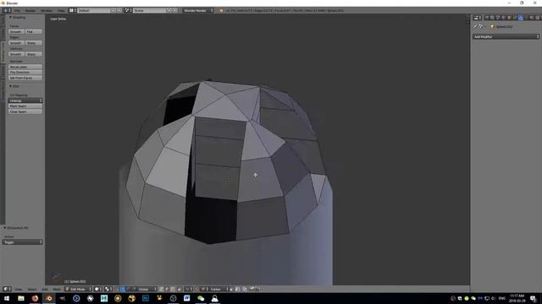542x304 pixels.
Task: Click the Flip Direction button
Action: 25,73
